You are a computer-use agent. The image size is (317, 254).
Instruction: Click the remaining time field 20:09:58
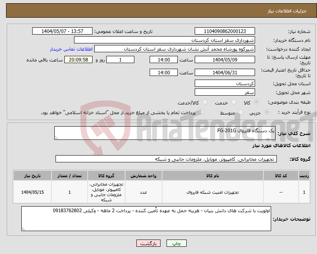point(78,60)
